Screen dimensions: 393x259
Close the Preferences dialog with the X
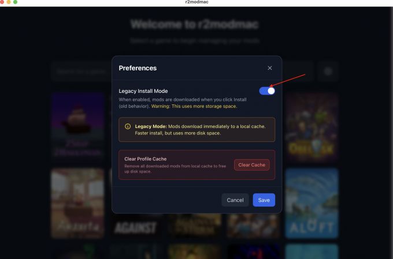coord(270,68)
